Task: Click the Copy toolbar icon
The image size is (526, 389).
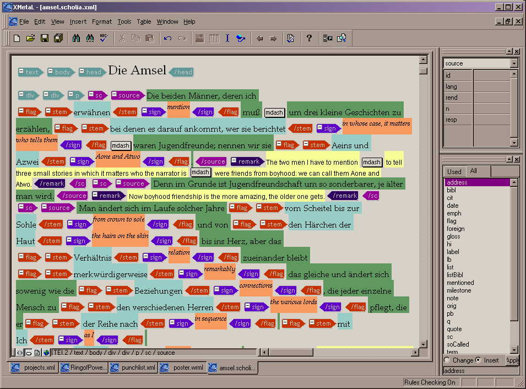Action: 136,38
